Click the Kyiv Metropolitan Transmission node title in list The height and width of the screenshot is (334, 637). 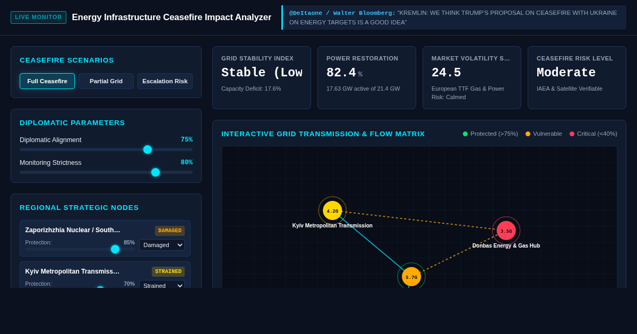tap(73, 271)
